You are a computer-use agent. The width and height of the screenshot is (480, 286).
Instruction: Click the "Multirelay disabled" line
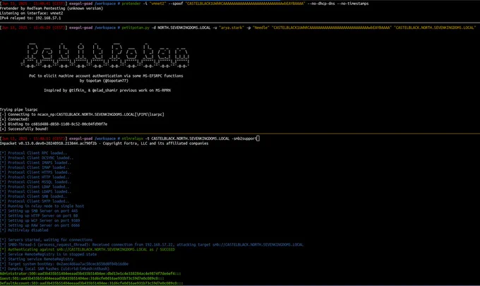24,230
